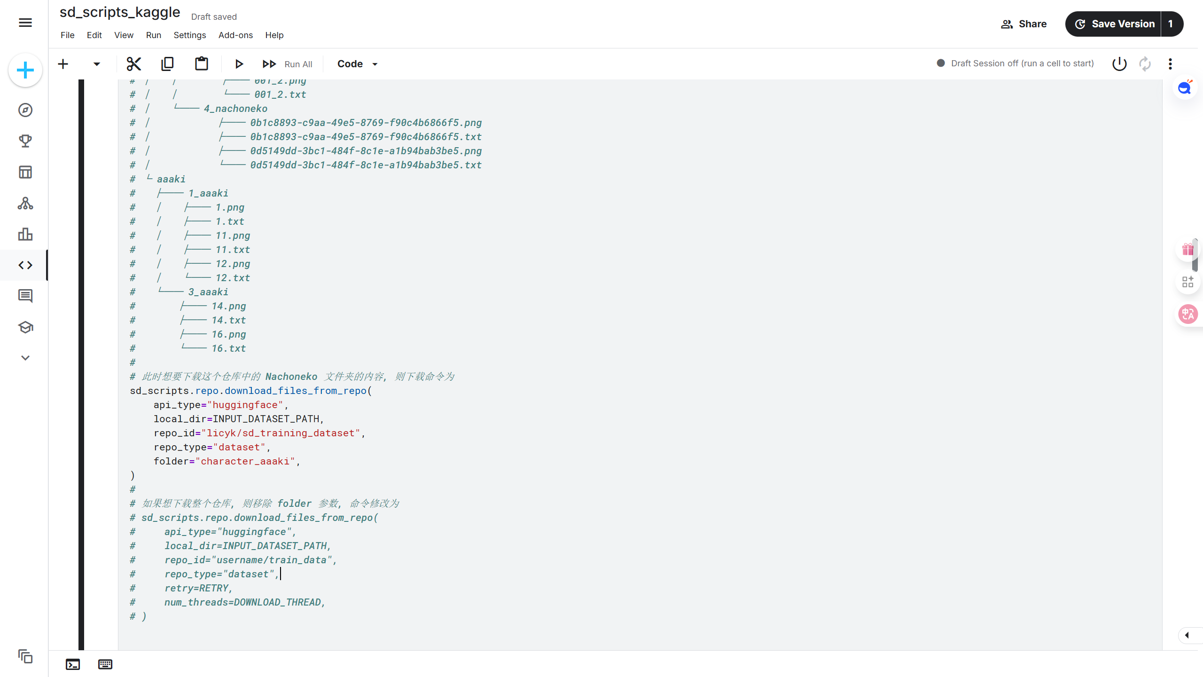Viewport: 1203px width, 677px height.
Task: Toggle the session power button
Action: coord(1119,63)
